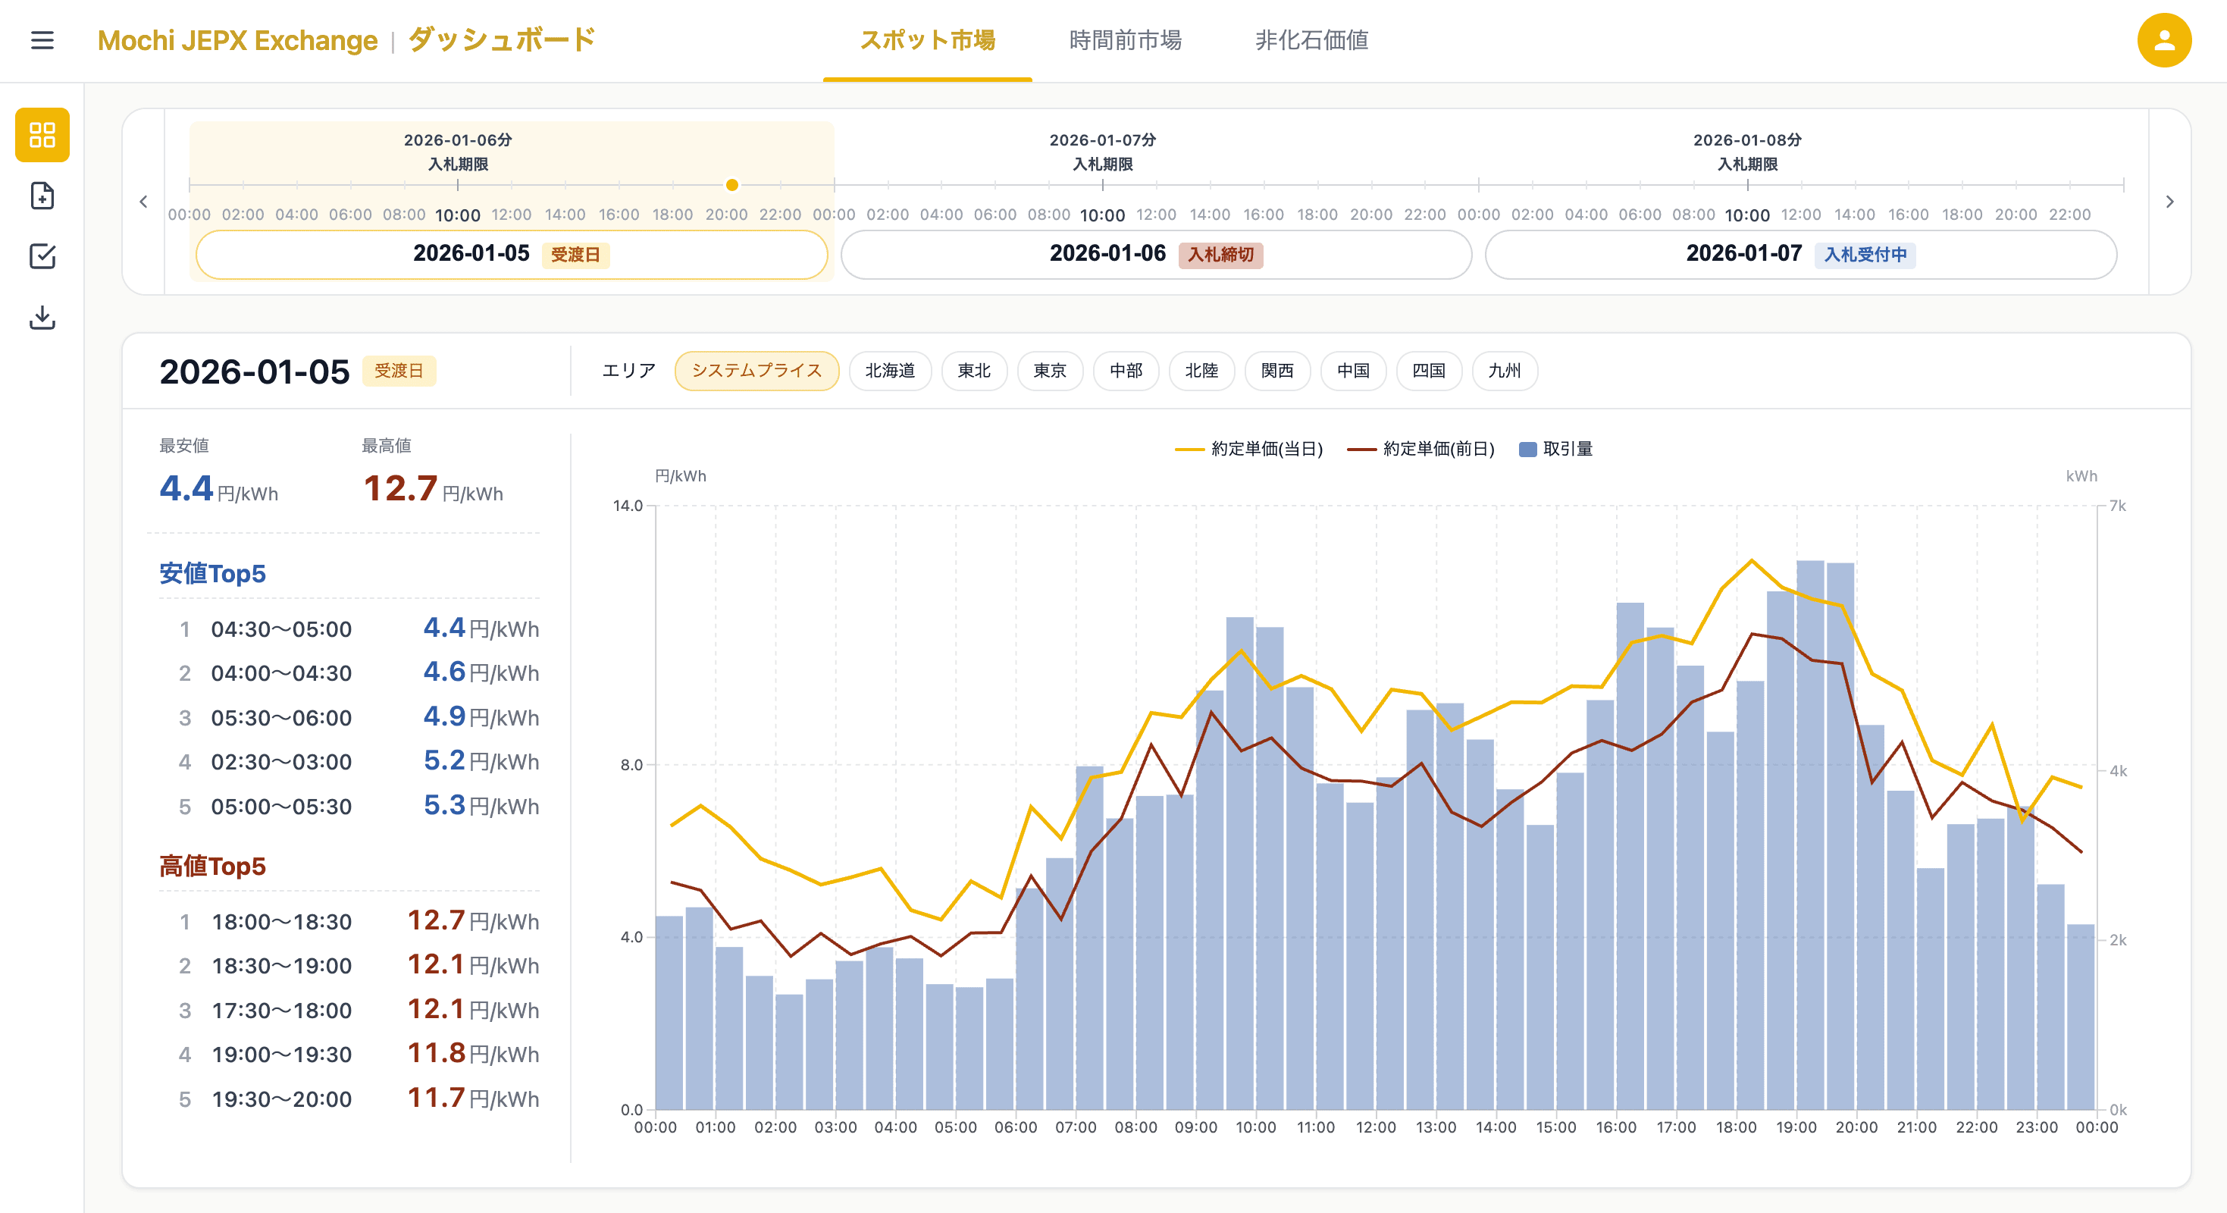Select the dashboard grid icon in the sidebar
The width and height of the screenshot is (2227, 1213).
tap(42, 135)
